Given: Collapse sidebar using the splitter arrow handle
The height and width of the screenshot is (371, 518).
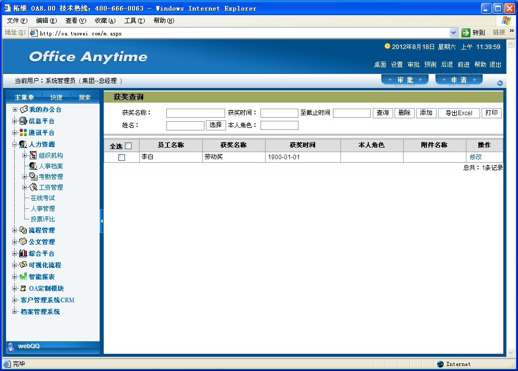Looking at the screenshot, I should (102, 221).
